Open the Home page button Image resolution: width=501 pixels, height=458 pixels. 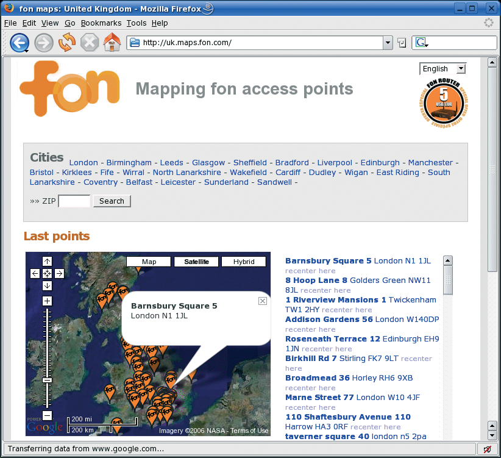coord(112,43)
